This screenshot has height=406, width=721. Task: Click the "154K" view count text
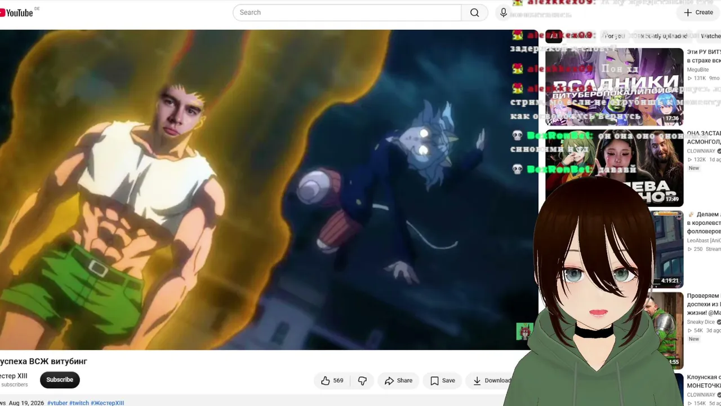tap(700, 403)
